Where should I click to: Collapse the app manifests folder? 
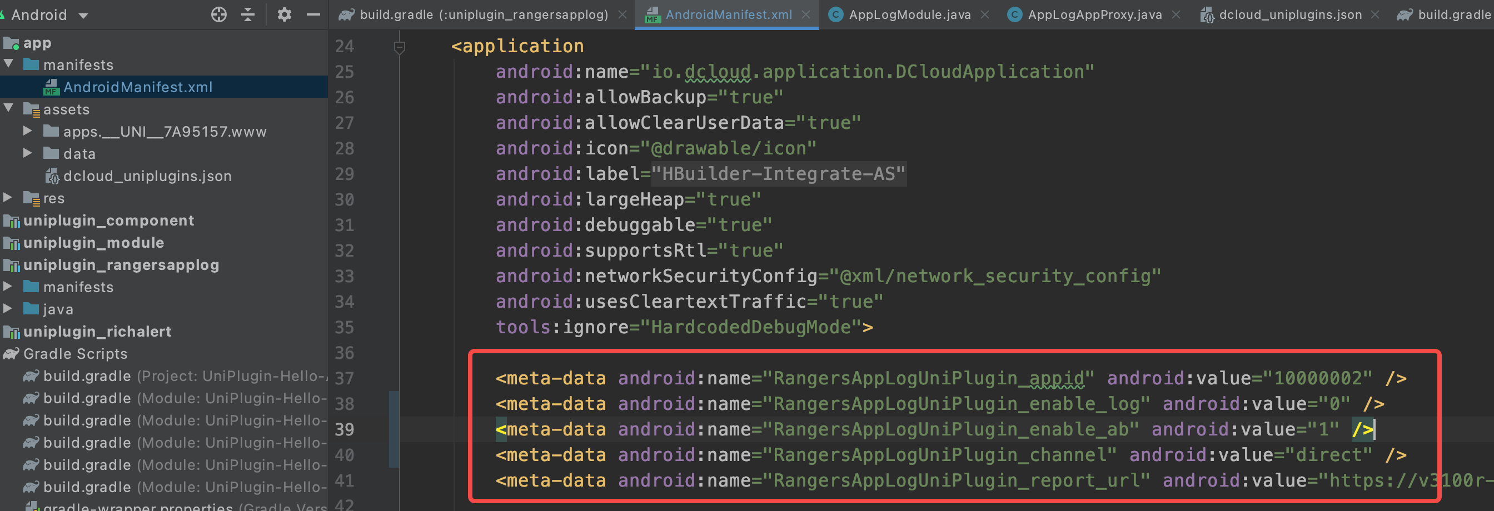point(9,64)
